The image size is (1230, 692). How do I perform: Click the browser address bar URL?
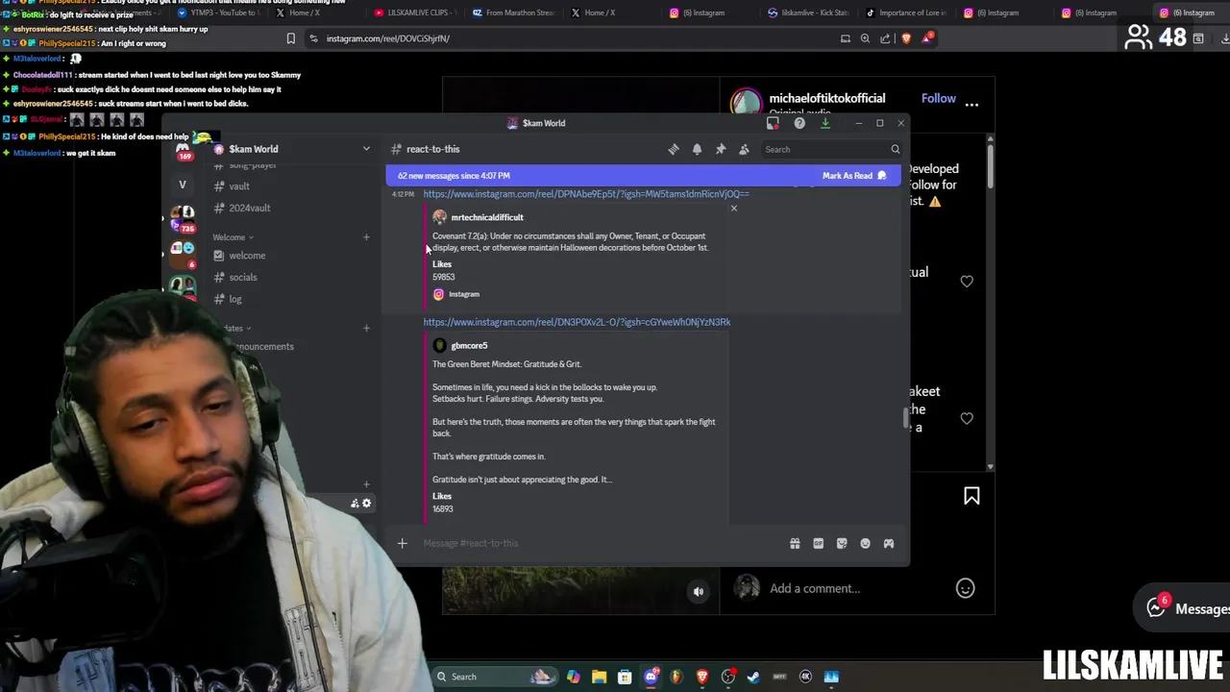388,38
